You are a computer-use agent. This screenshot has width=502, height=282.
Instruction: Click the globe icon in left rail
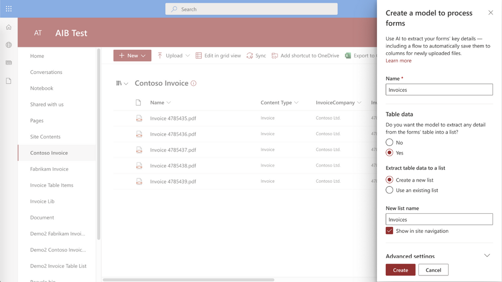tap(9, 45)
